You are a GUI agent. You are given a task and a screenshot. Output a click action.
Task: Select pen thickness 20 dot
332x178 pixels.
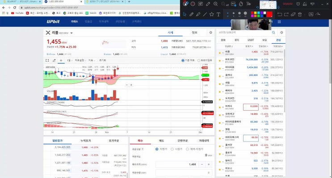click(x=245, y=13)
